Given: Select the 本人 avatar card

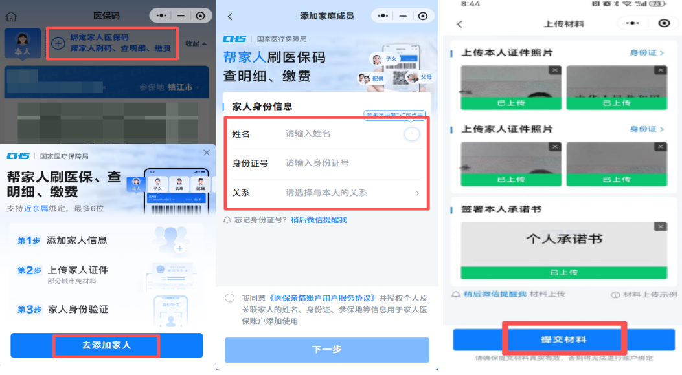Looking at the screenshot, I should [x=23, y=43].
